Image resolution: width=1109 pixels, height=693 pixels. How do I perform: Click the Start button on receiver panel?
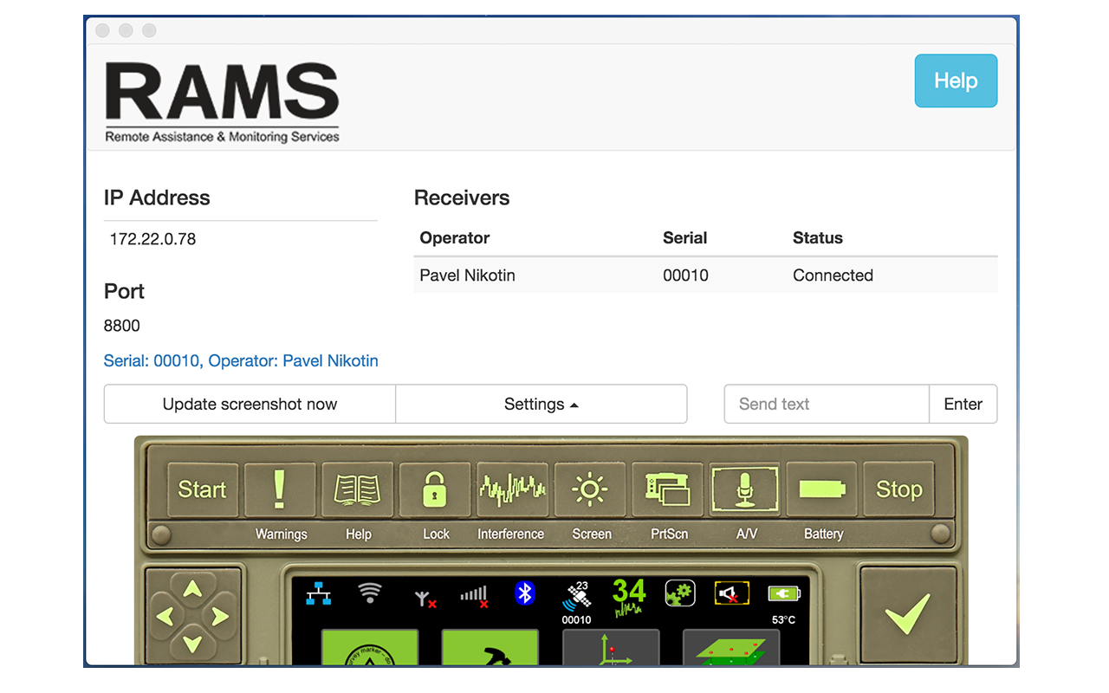202,489
